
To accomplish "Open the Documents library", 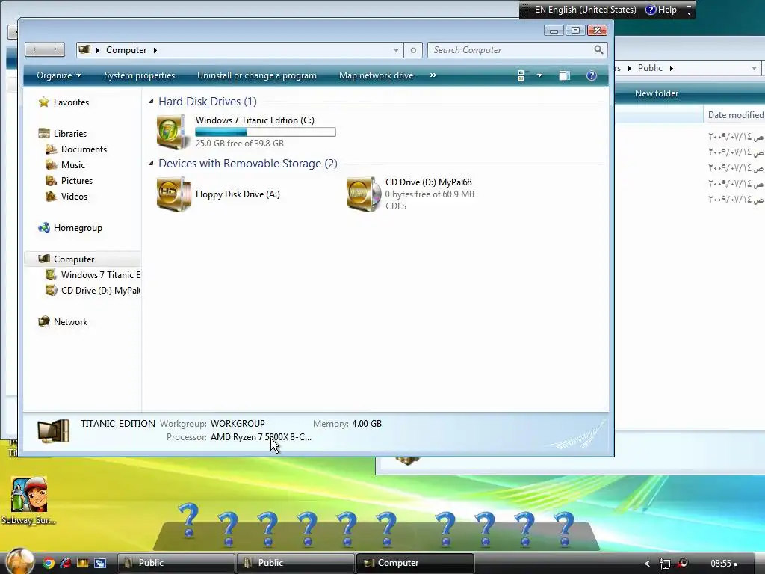I will point(84,149).
